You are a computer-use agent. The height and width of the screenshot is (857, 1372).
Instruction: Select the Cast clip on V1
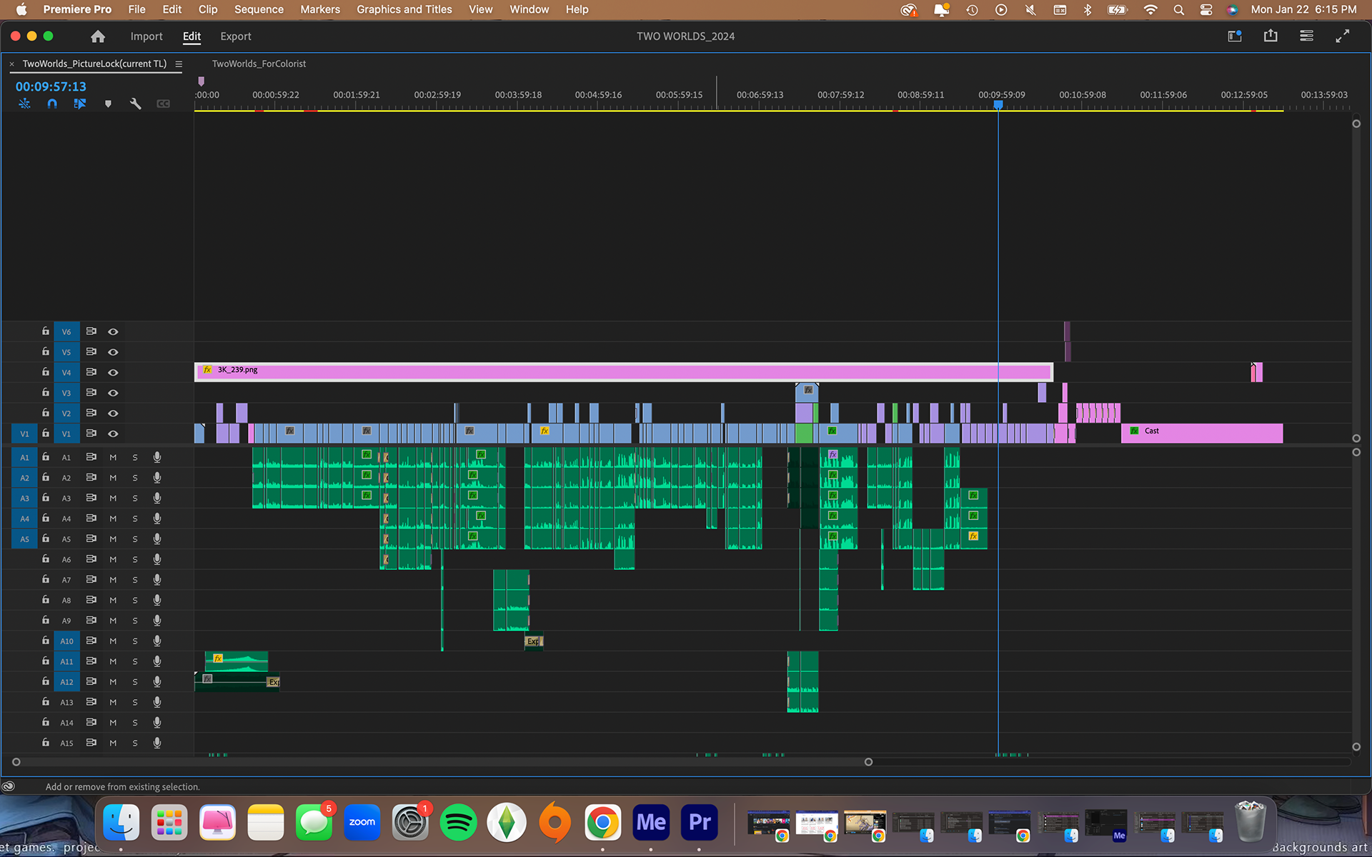[1202, 433]
